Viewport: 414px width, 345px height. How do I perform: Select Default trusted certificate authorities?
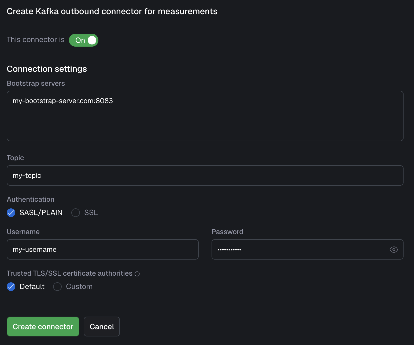click(11, 287)
